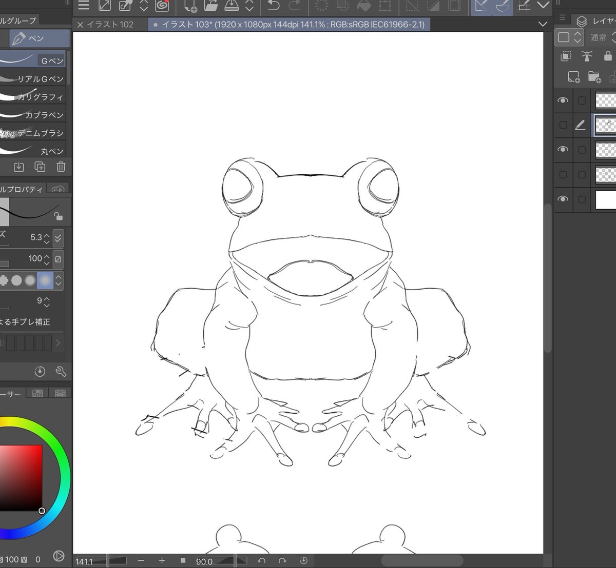Select the リアルGペン sub tool
This screenshot has height=568, width=616.
tap(32, 78)
